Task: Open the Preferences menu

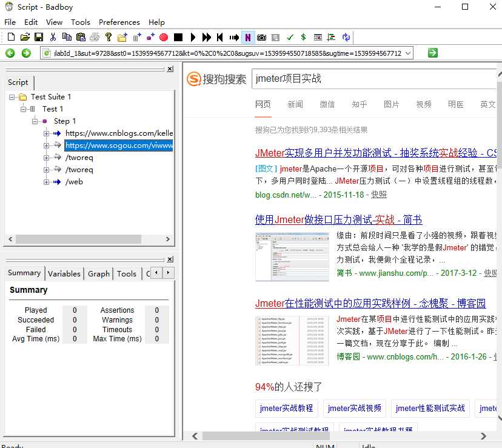Action: click(x=119, y=22)
